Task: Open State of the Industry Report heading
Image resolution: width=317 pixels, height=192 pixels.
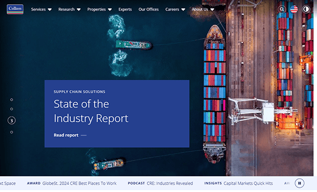Action: tap(91, 111)
